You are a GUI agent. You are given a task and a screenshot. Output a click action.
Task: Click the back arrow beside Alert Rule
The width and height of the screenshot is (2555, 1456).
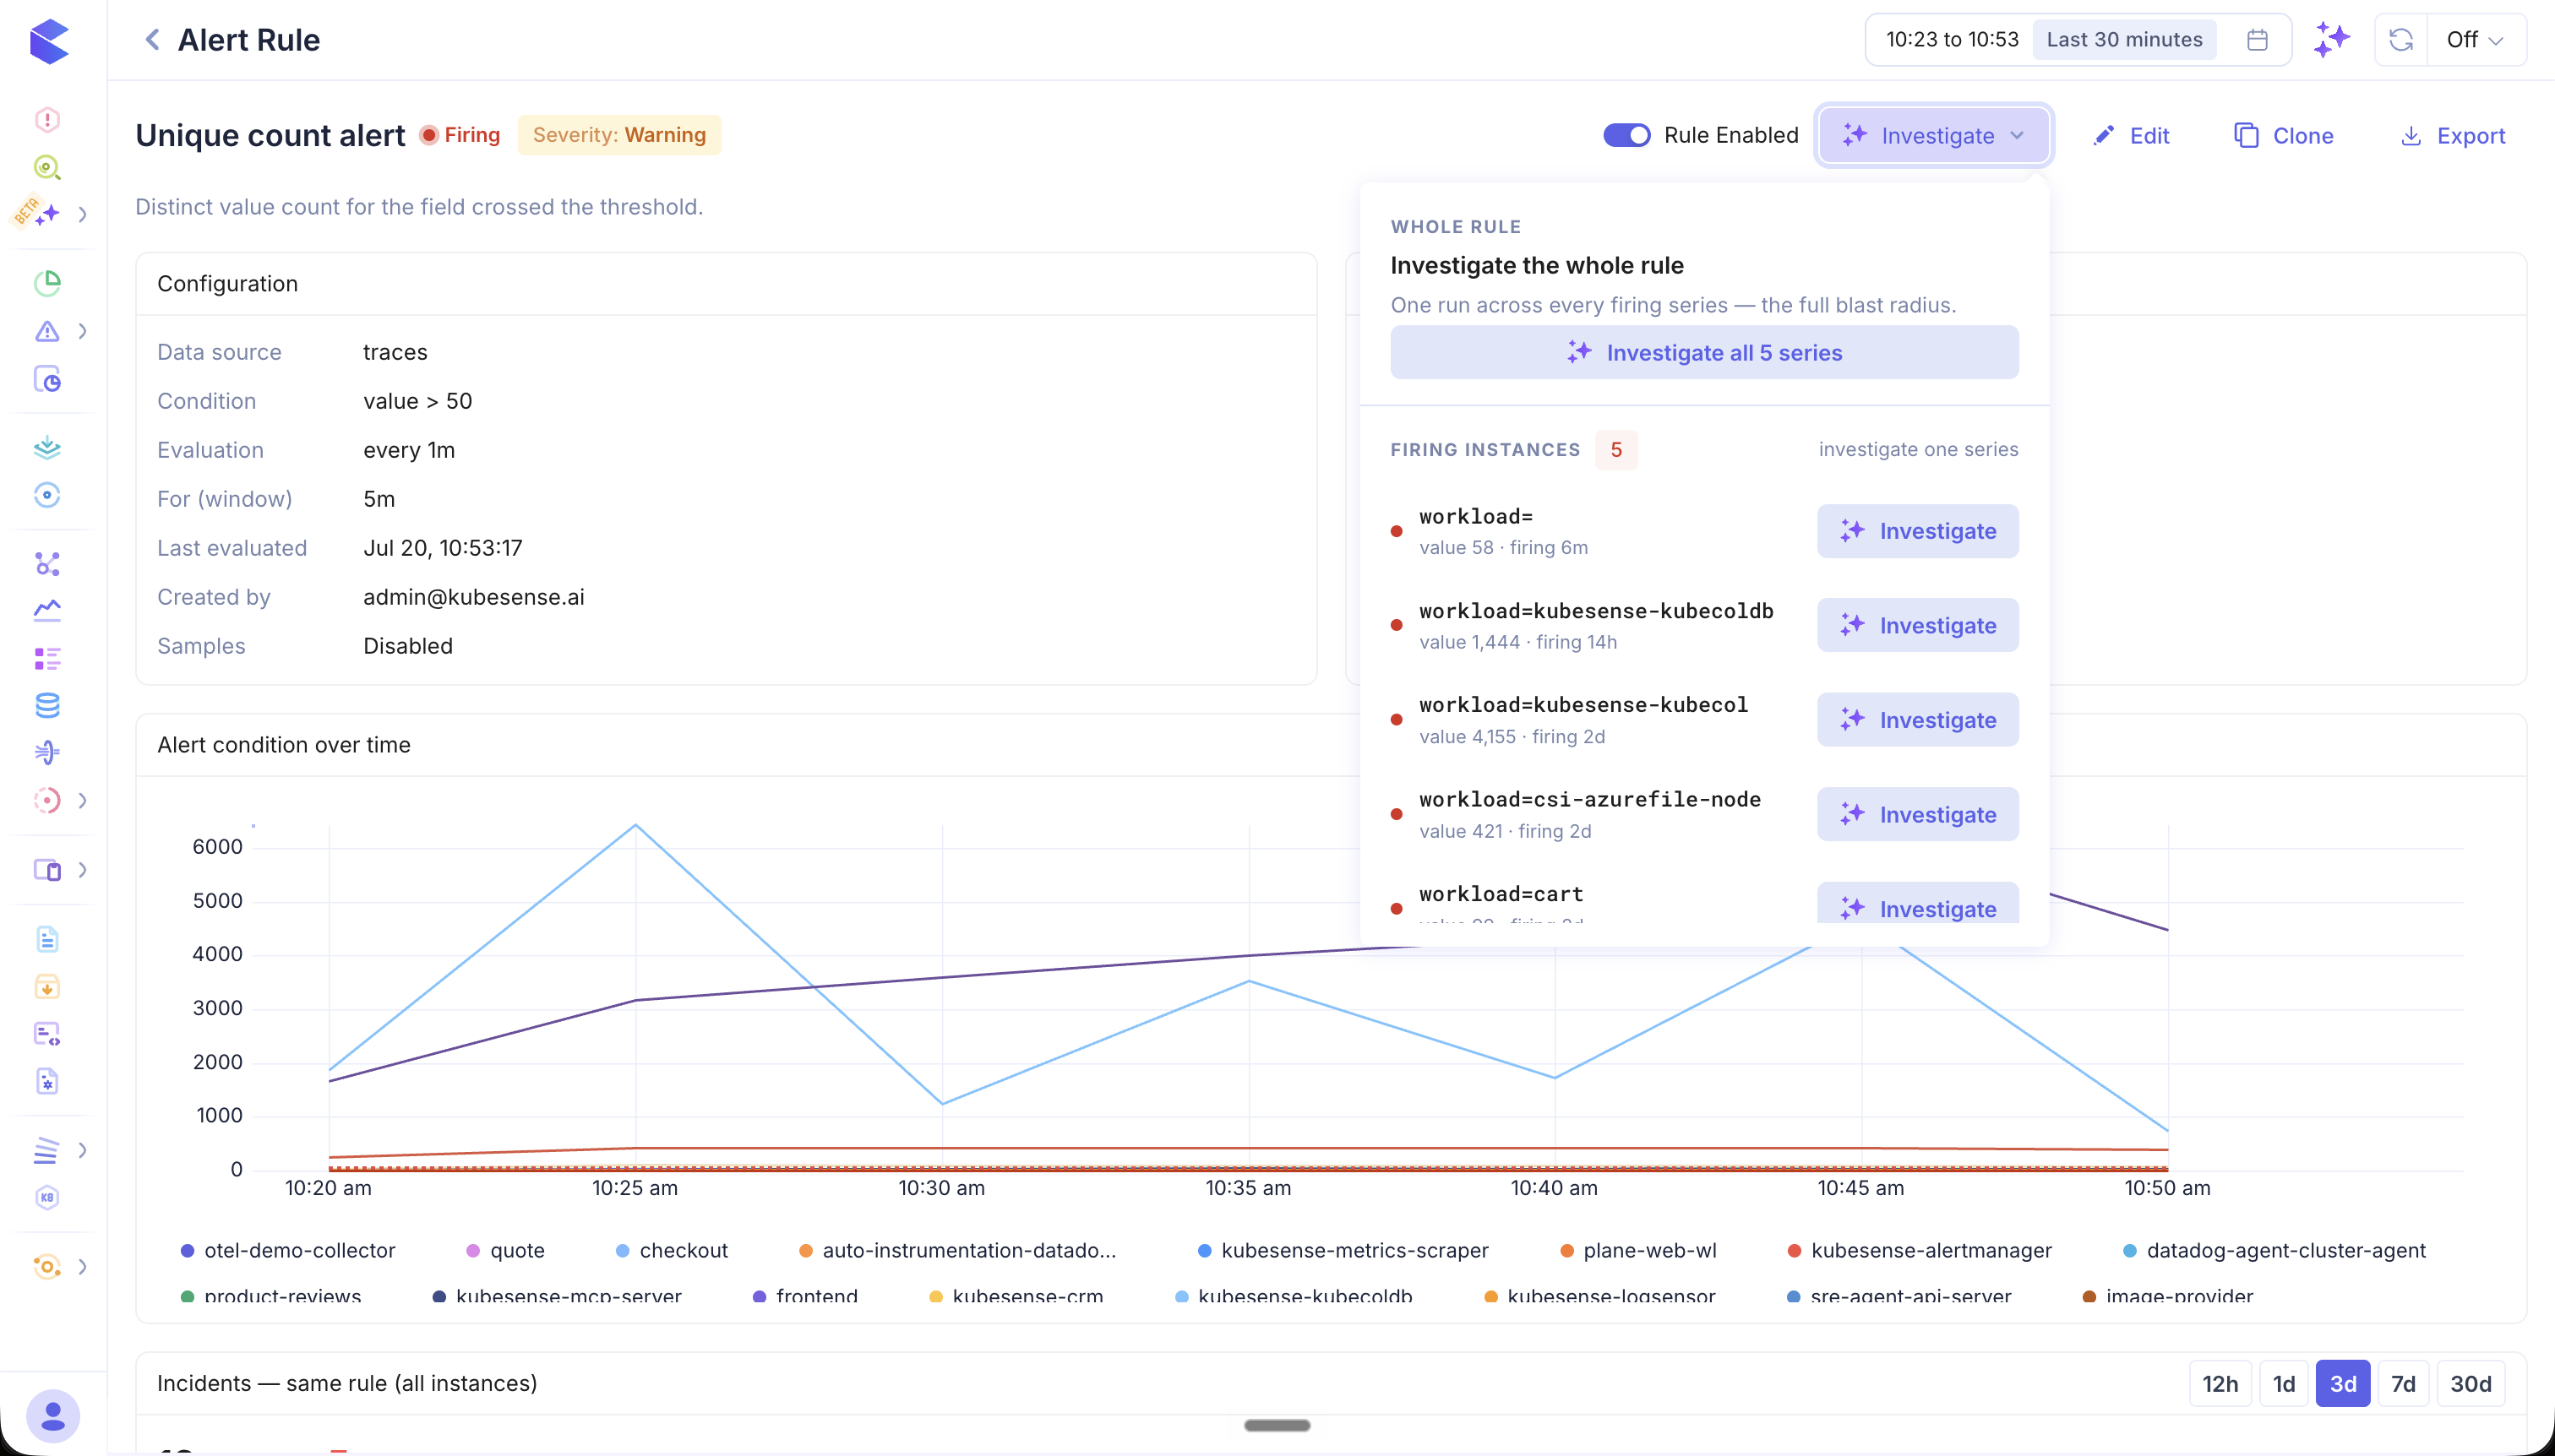click(152, 40)
